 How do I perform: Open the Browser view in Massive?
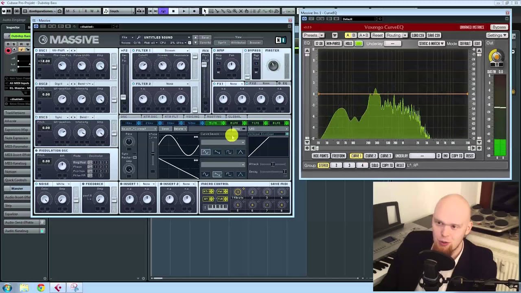[255, 43]
